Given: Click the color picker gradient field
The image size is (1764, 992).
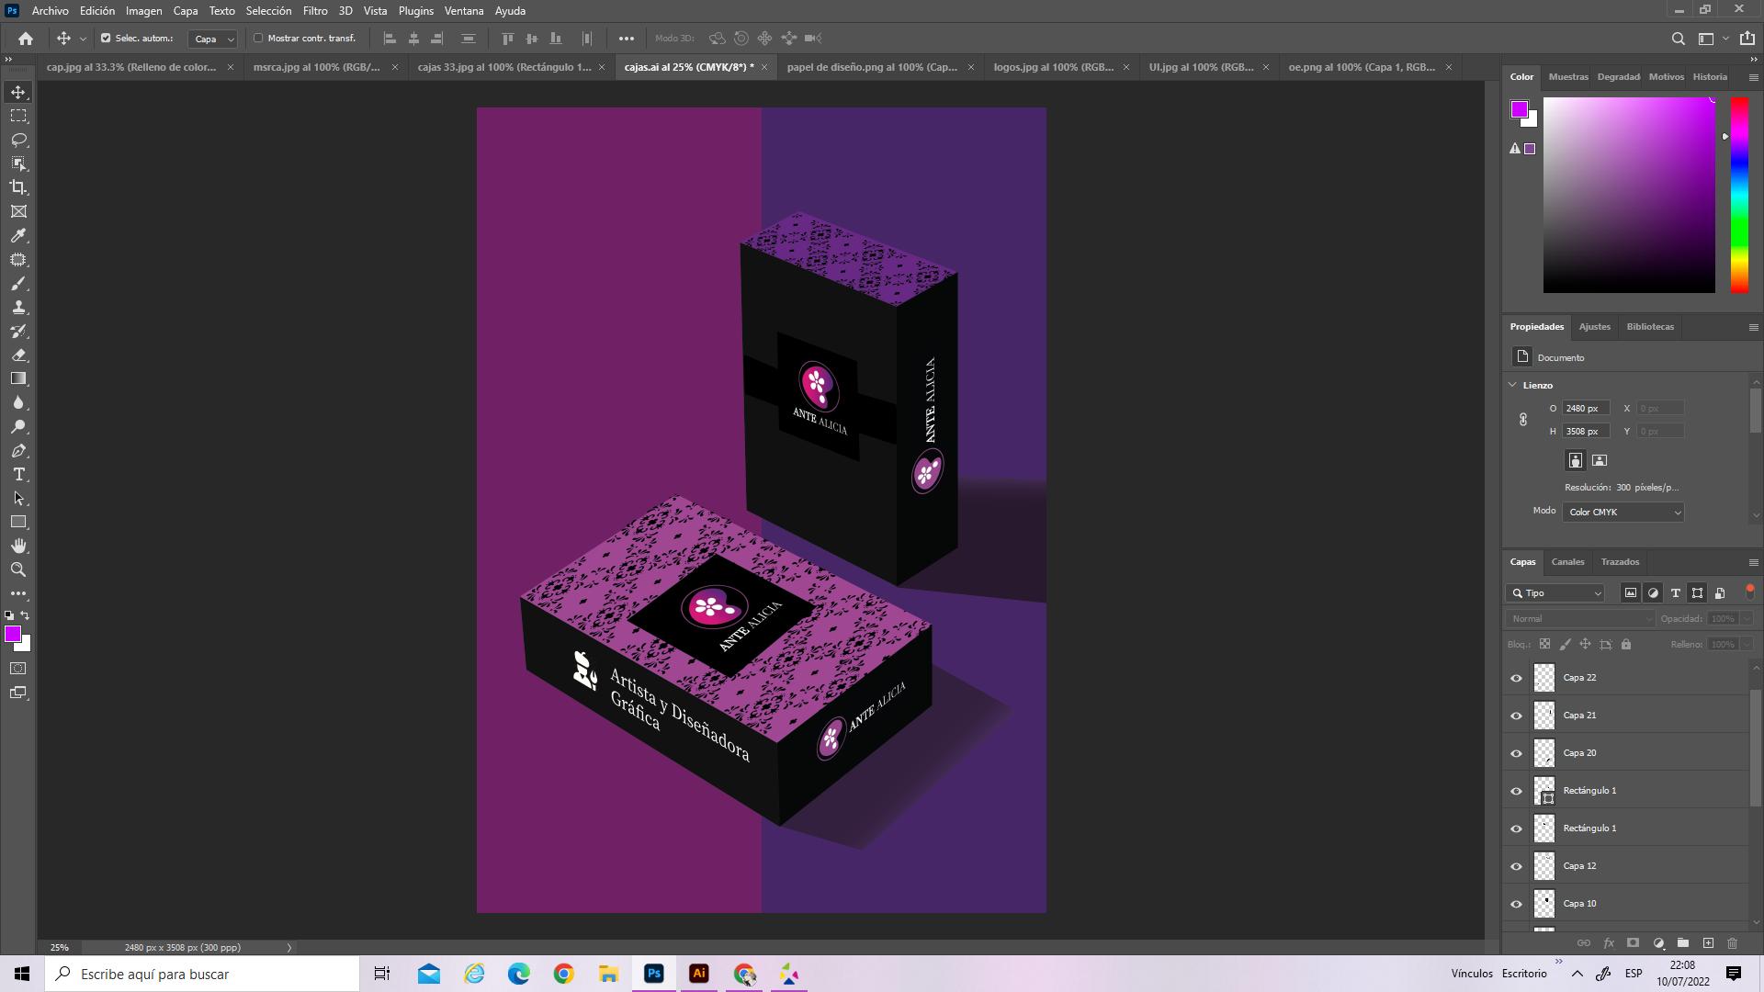Looking at the screenshot, I should [x=1628, y=195].
